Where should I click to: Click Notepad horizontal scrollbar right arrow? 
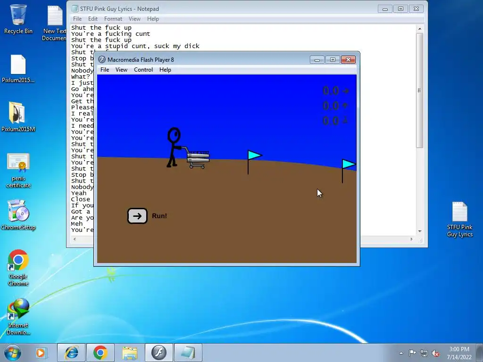pyautogui.click(x=411, y=239)
